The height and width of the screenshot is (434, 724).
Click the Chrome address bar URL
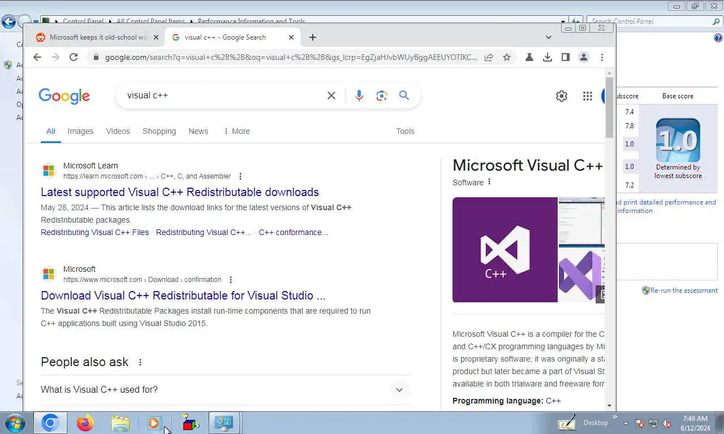pyautogui.click(x=291, y=57)
